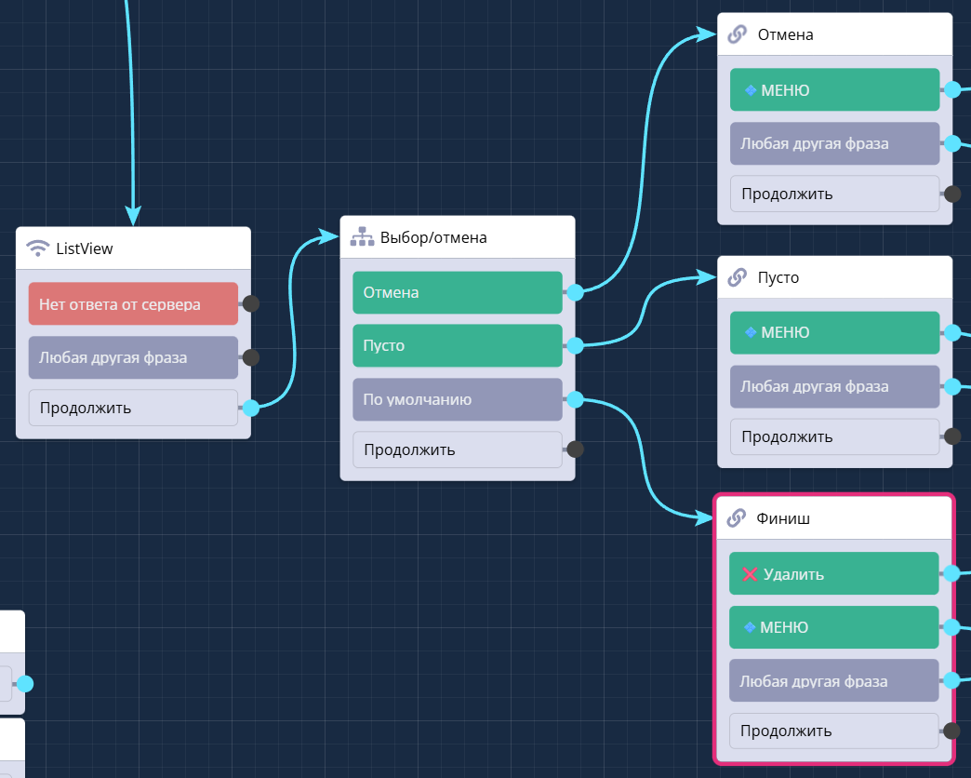Click the blue diamond icon in Отмена's МЕНЮ

(x=751, y=90)
